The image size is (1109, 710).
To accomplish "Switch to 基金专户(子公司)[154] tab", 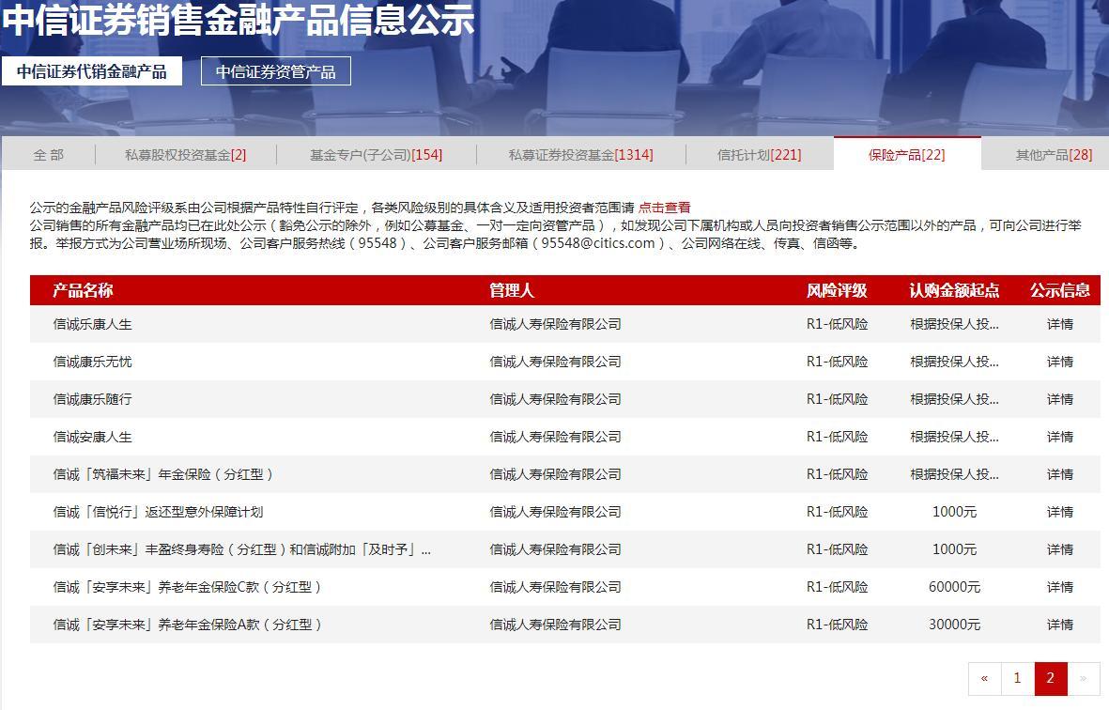I will tap(376, 155).
